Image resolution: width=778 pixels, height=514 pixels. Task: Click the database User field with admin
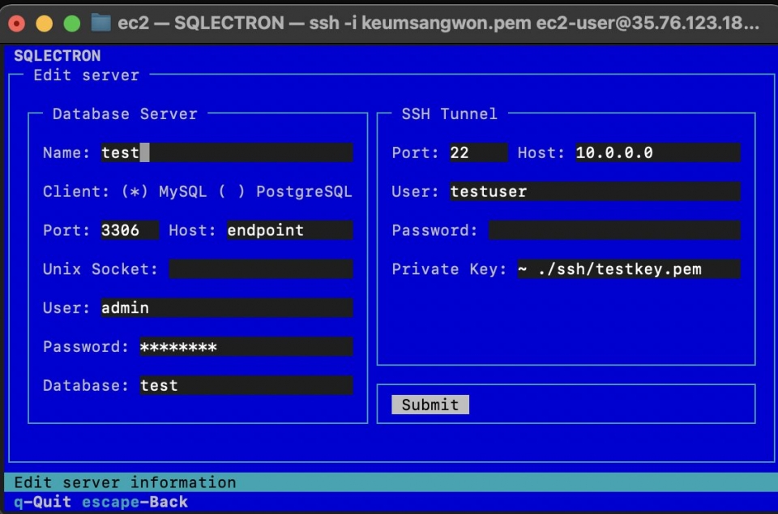pos(227,308)
